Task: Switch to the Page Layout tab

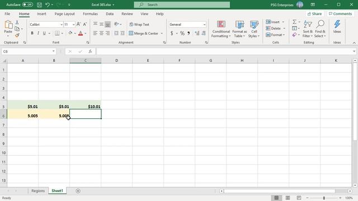Action: [x=65, y=14]
